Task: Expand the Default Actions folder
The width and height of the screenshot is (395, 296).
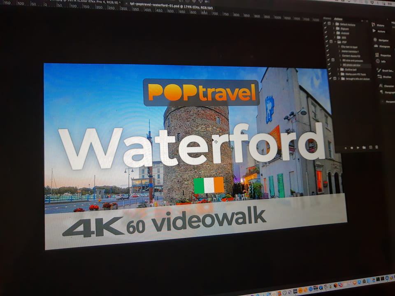Action: point(333,24)
